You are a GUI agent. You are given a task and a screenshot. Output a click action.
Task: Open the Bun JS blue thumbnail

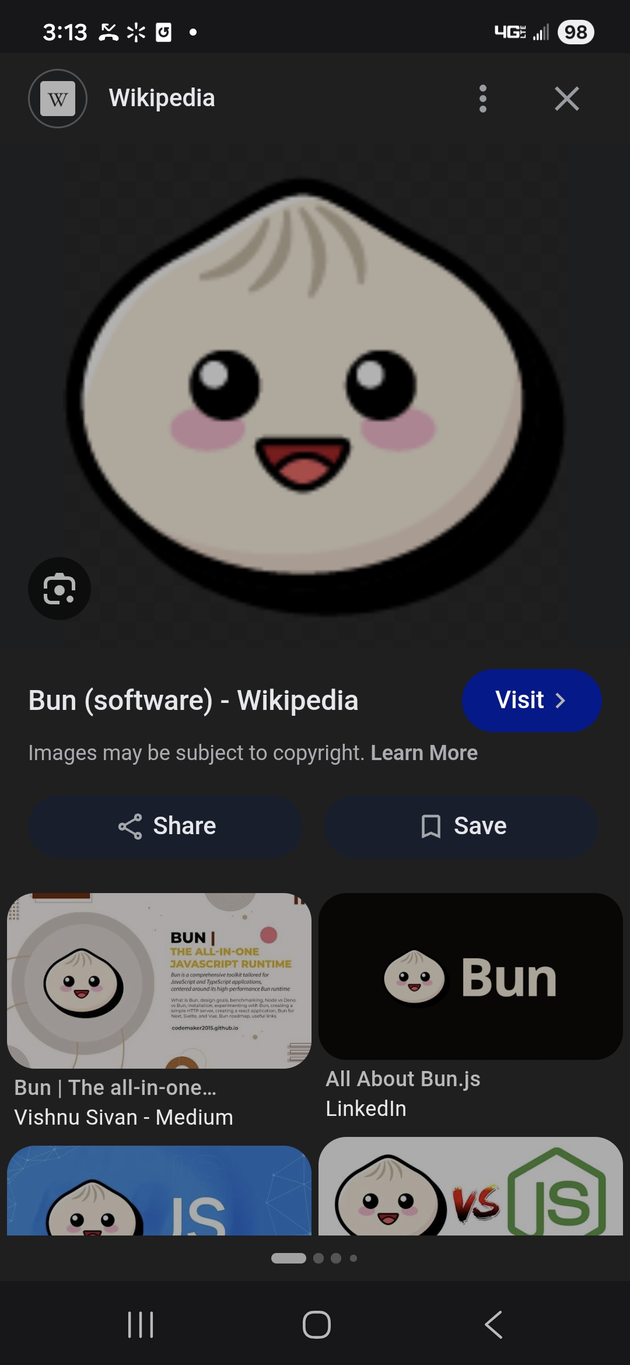point(159,1190)
